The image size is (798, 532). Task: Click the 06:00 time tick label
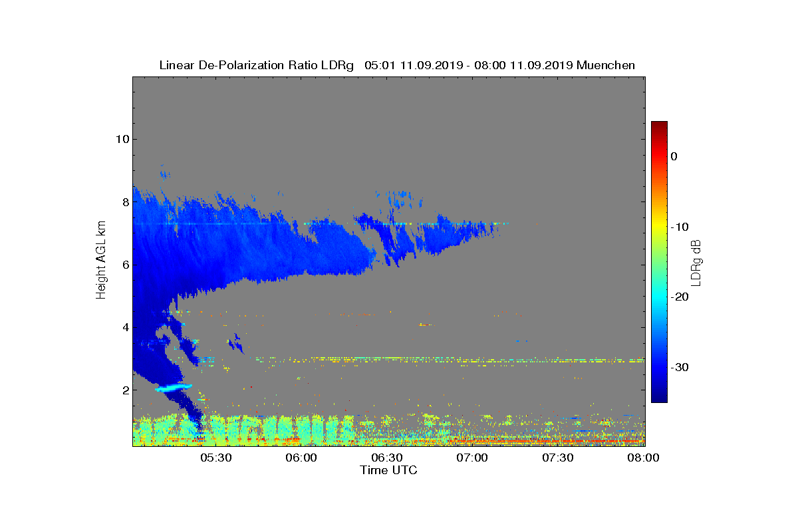point(301,458)
